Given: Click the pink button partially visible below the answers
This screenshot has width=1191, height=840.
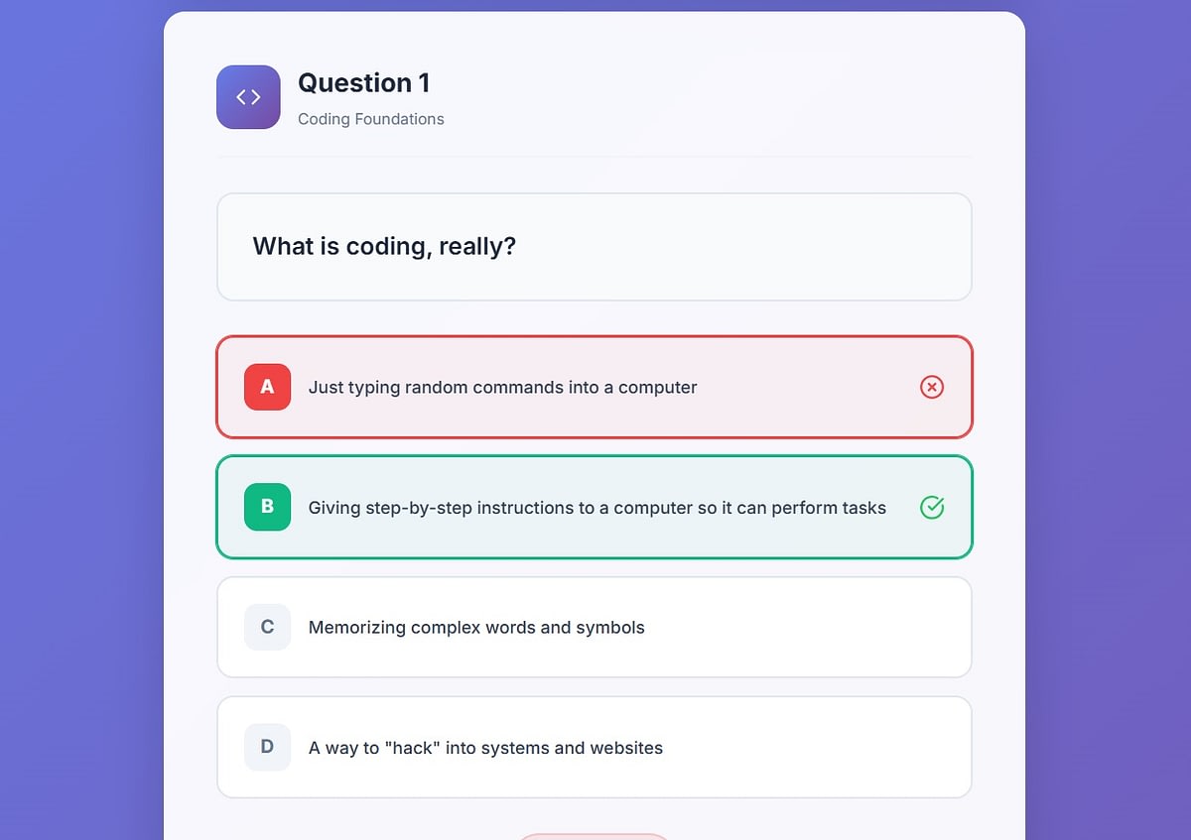Looking at the screenshot, I should [594, 836].
